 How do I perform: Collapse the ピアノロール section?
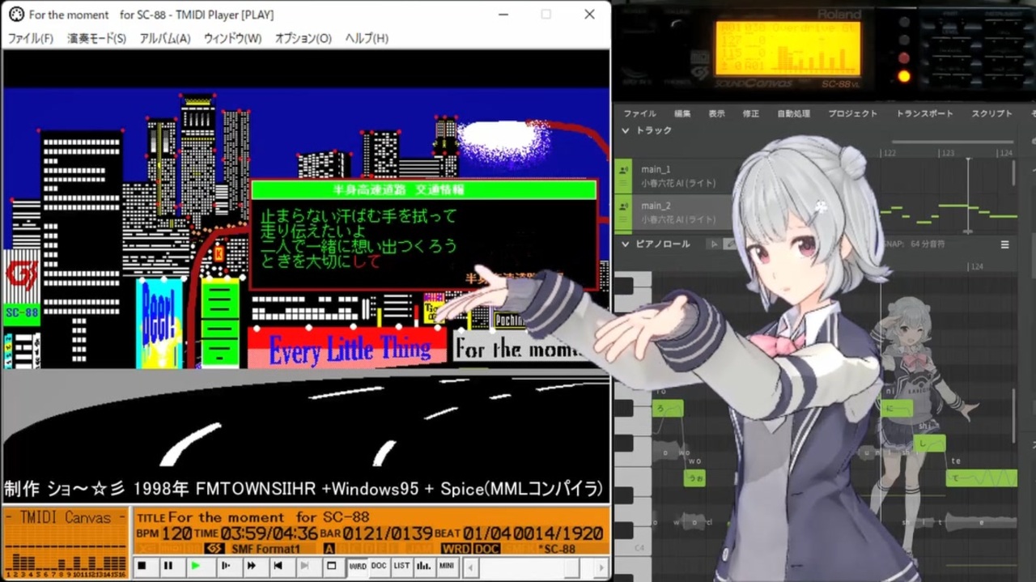click(625, 244)
